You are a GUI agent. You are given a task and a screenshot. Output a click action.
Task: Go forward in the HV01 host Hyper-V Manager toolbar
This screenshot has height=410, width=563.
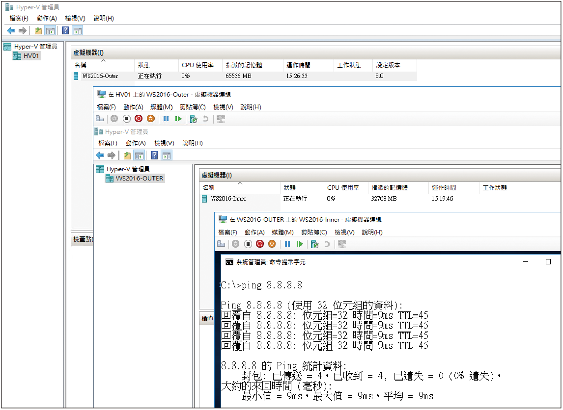point(23,31)
